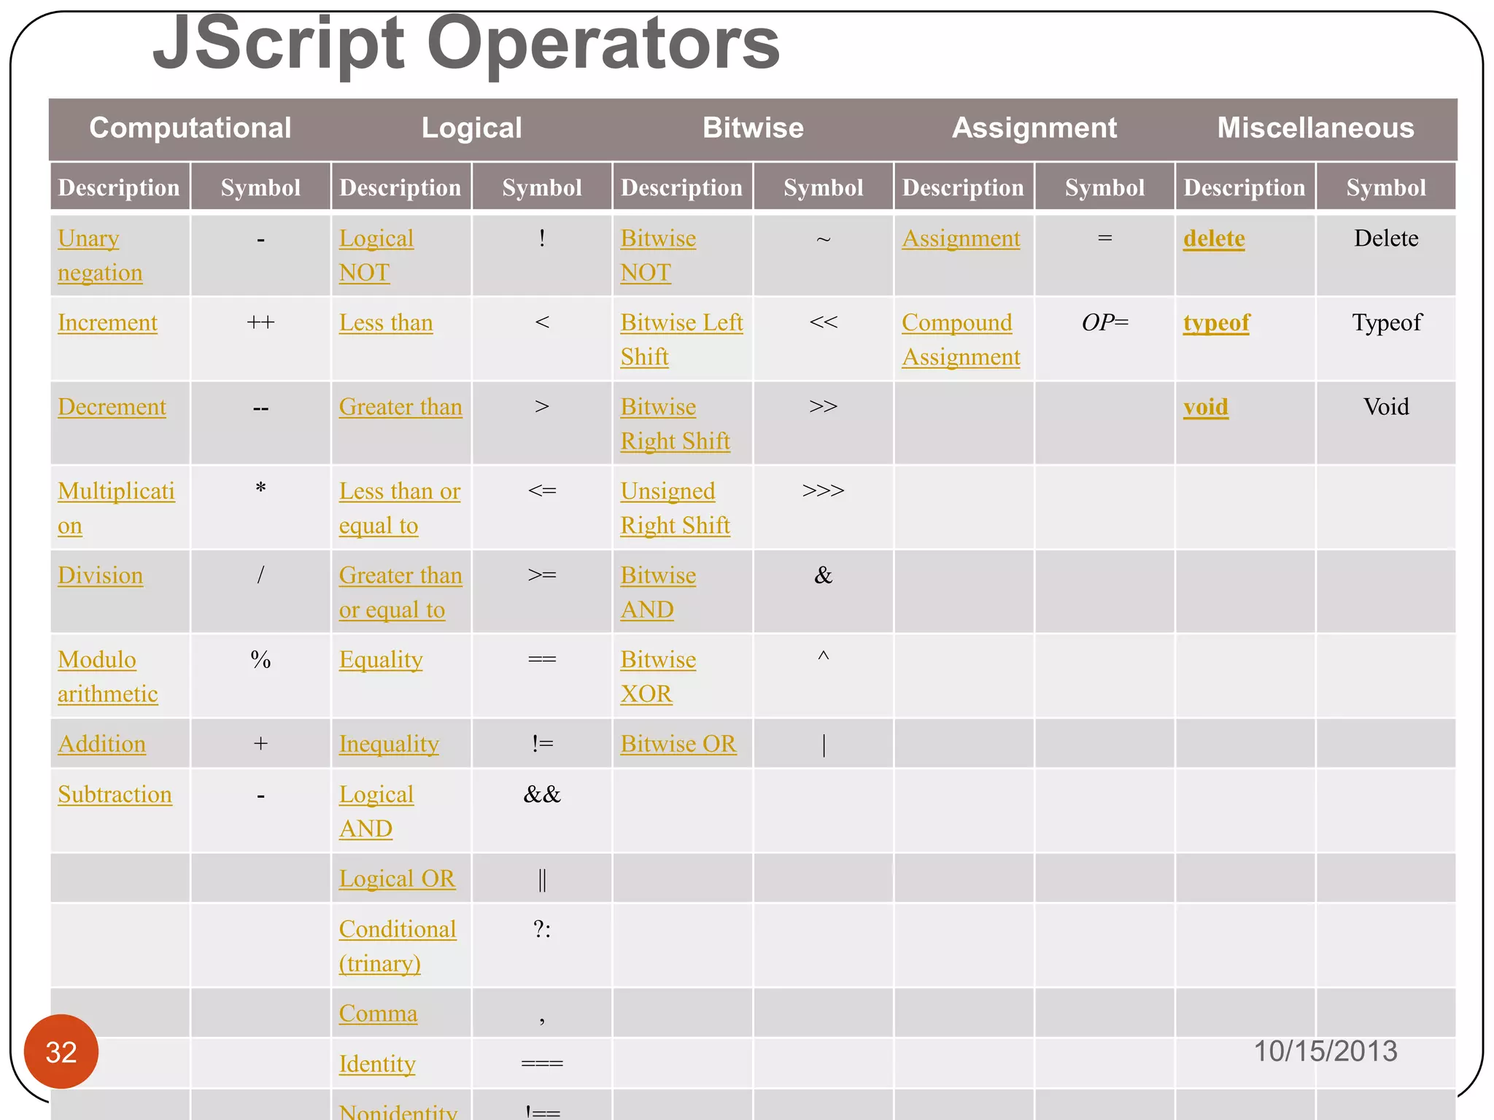This screenshot has width=1494, height=1120.
Task: Open the Bitwise OR link
Action: tap(678, 744)
